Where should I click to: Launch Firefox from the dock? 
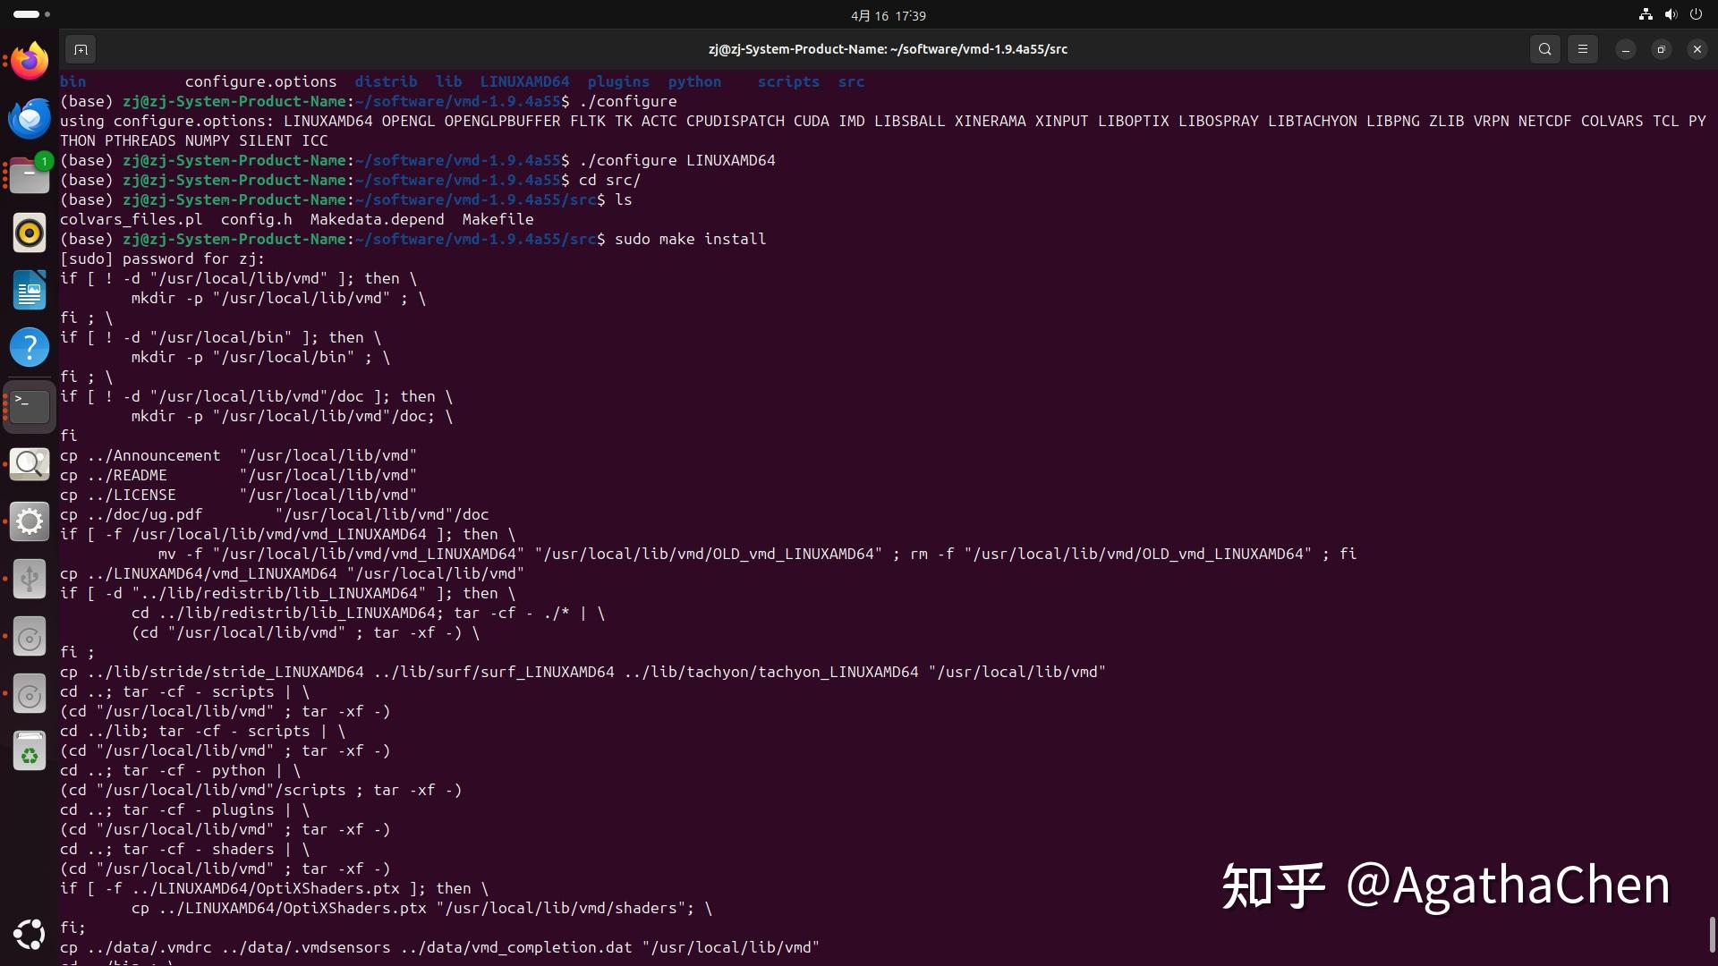[x=30, y=62]
